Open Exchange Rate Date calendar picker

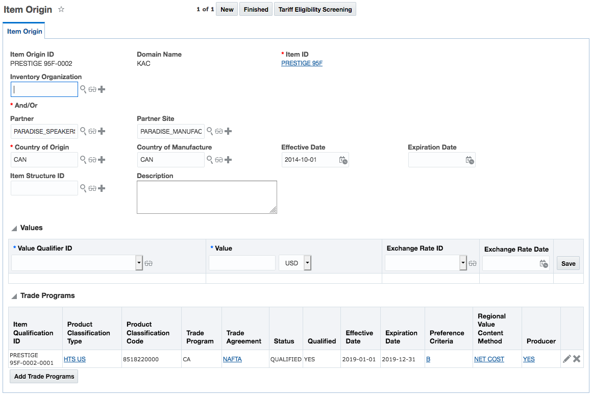[544, 264]
